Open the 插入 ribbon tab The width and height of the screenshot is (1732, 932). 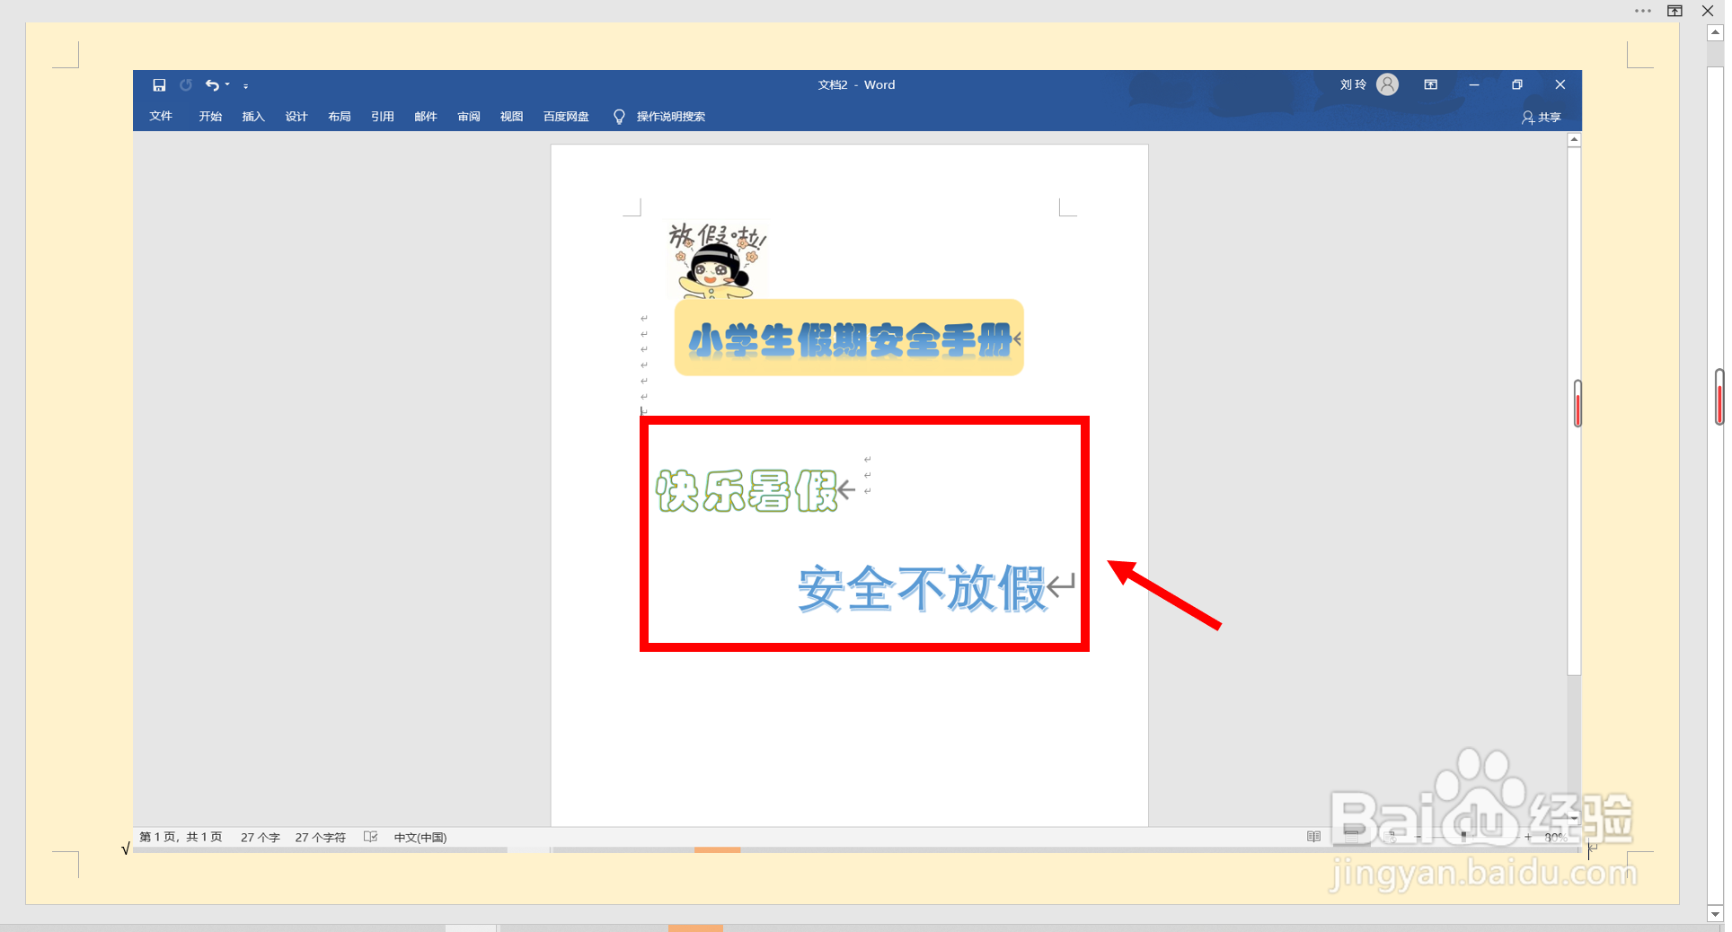click(x=252, y=116)
